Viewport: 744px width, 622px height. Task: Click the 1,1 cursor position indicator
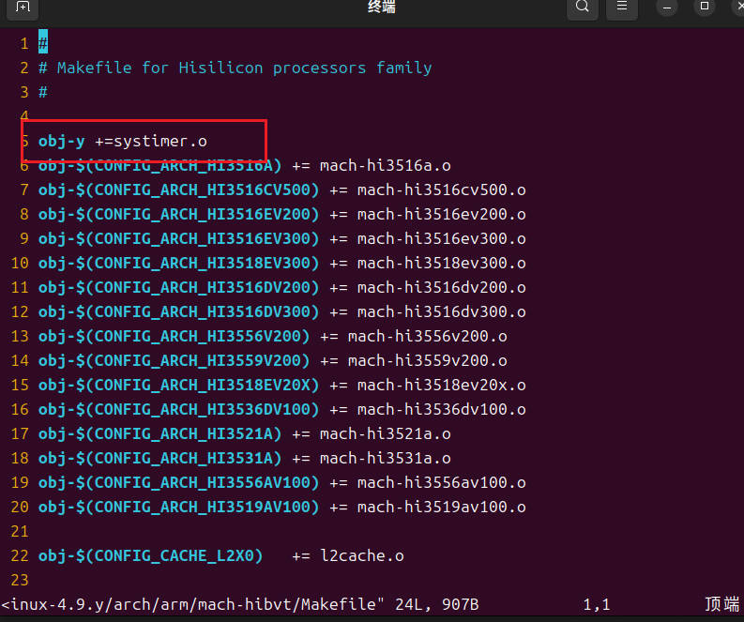tap(596, 606)
